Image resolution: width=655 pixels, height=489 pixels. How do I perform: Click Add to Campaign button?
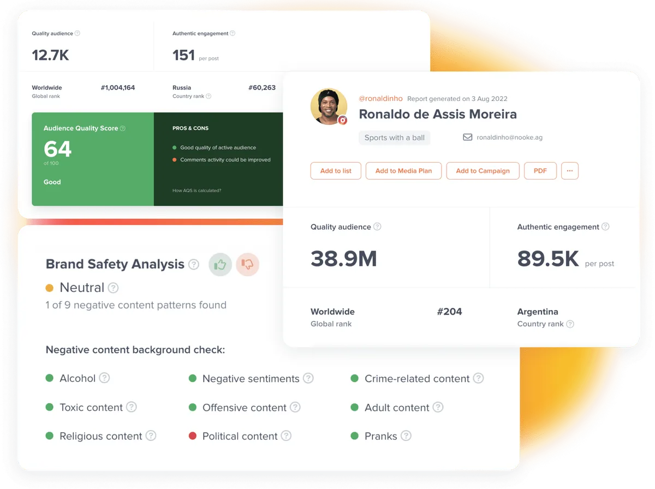[x=483, y=171]
